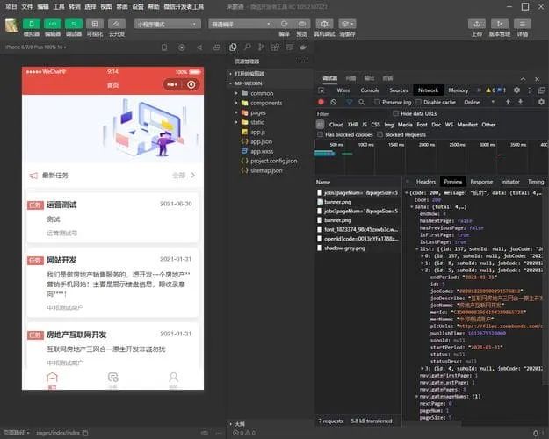Image resolution: width=549 pixels, height=439 pixels.
Task: Switch to the Sources tab
Action: (399, 90)
